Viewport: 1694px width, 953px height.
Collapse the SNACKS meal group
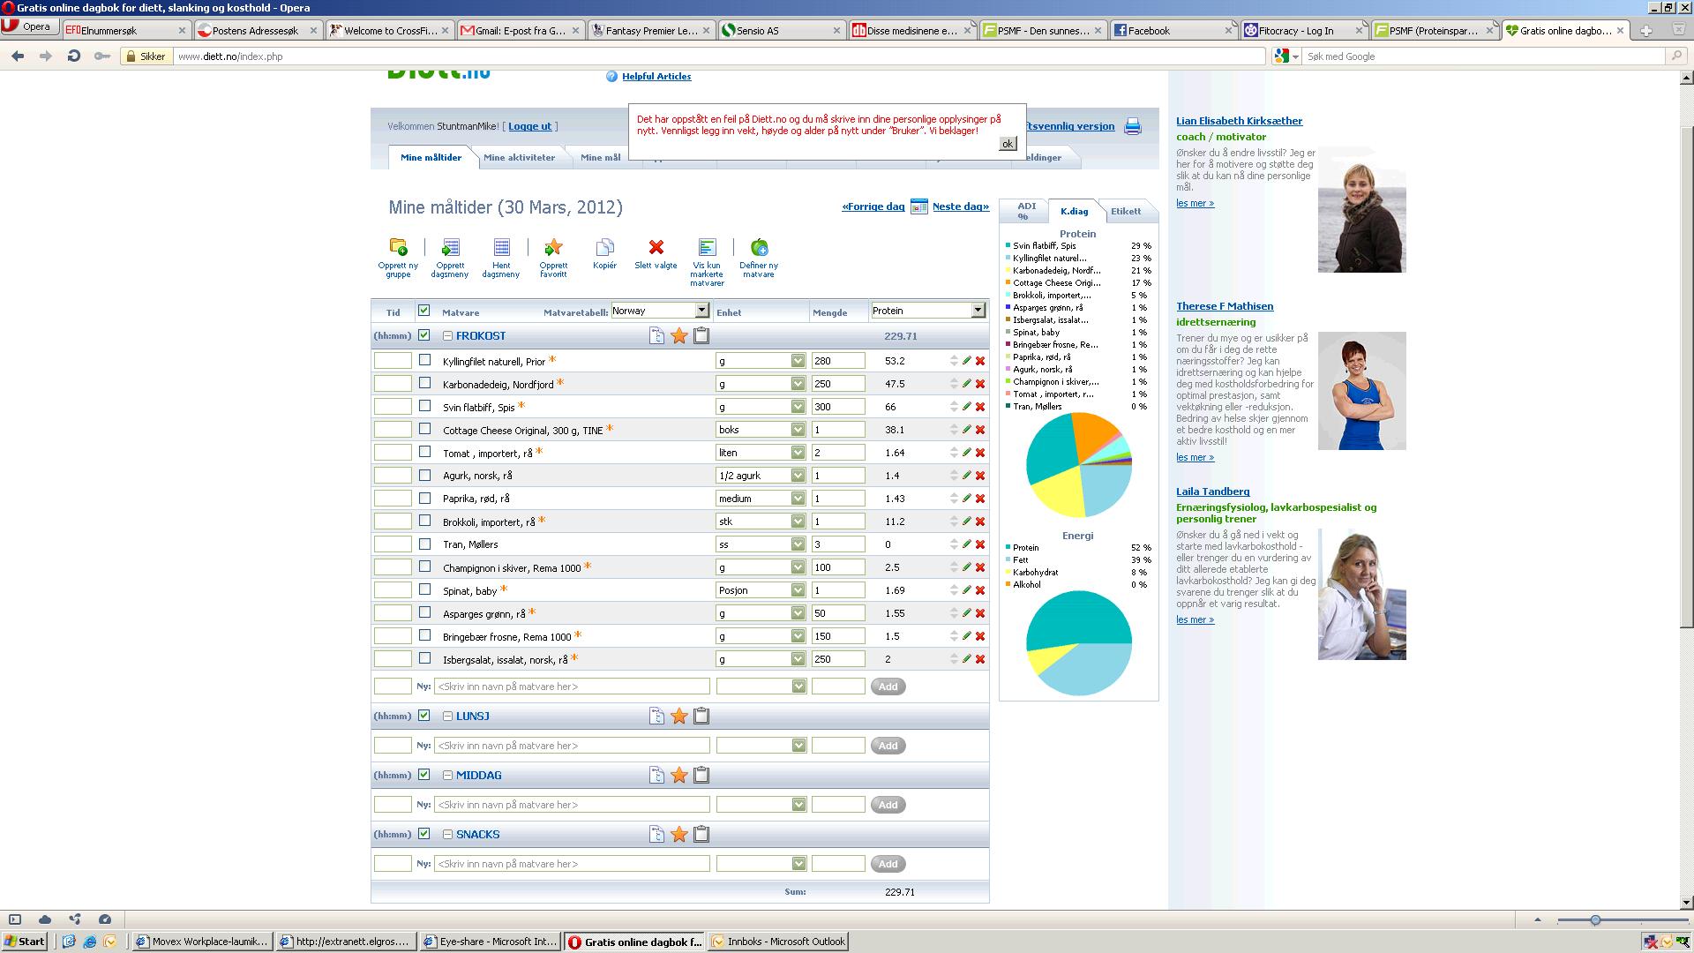(x=447, y=835)
